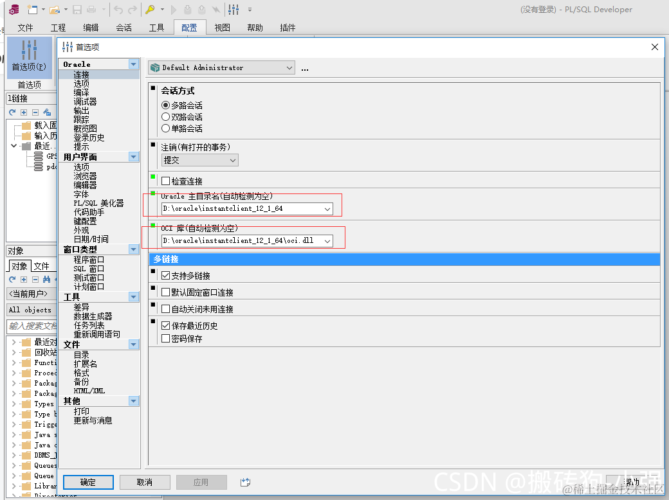Toggle the 自动关闭未用连接 checkbox
The height and width of the screenshot is (500, 669).
tap(165, 308)
